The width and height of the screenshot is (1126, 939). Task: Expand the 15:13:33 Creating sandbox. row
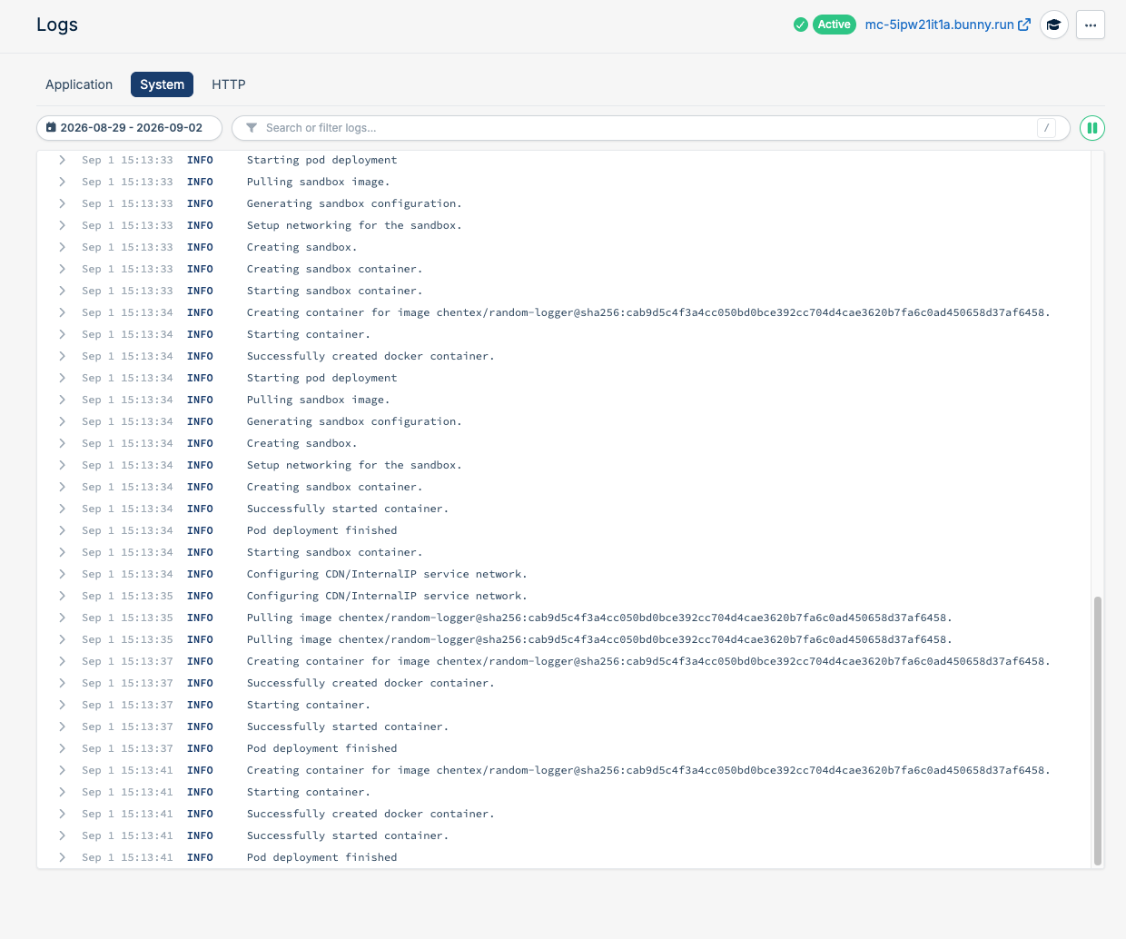62,247
